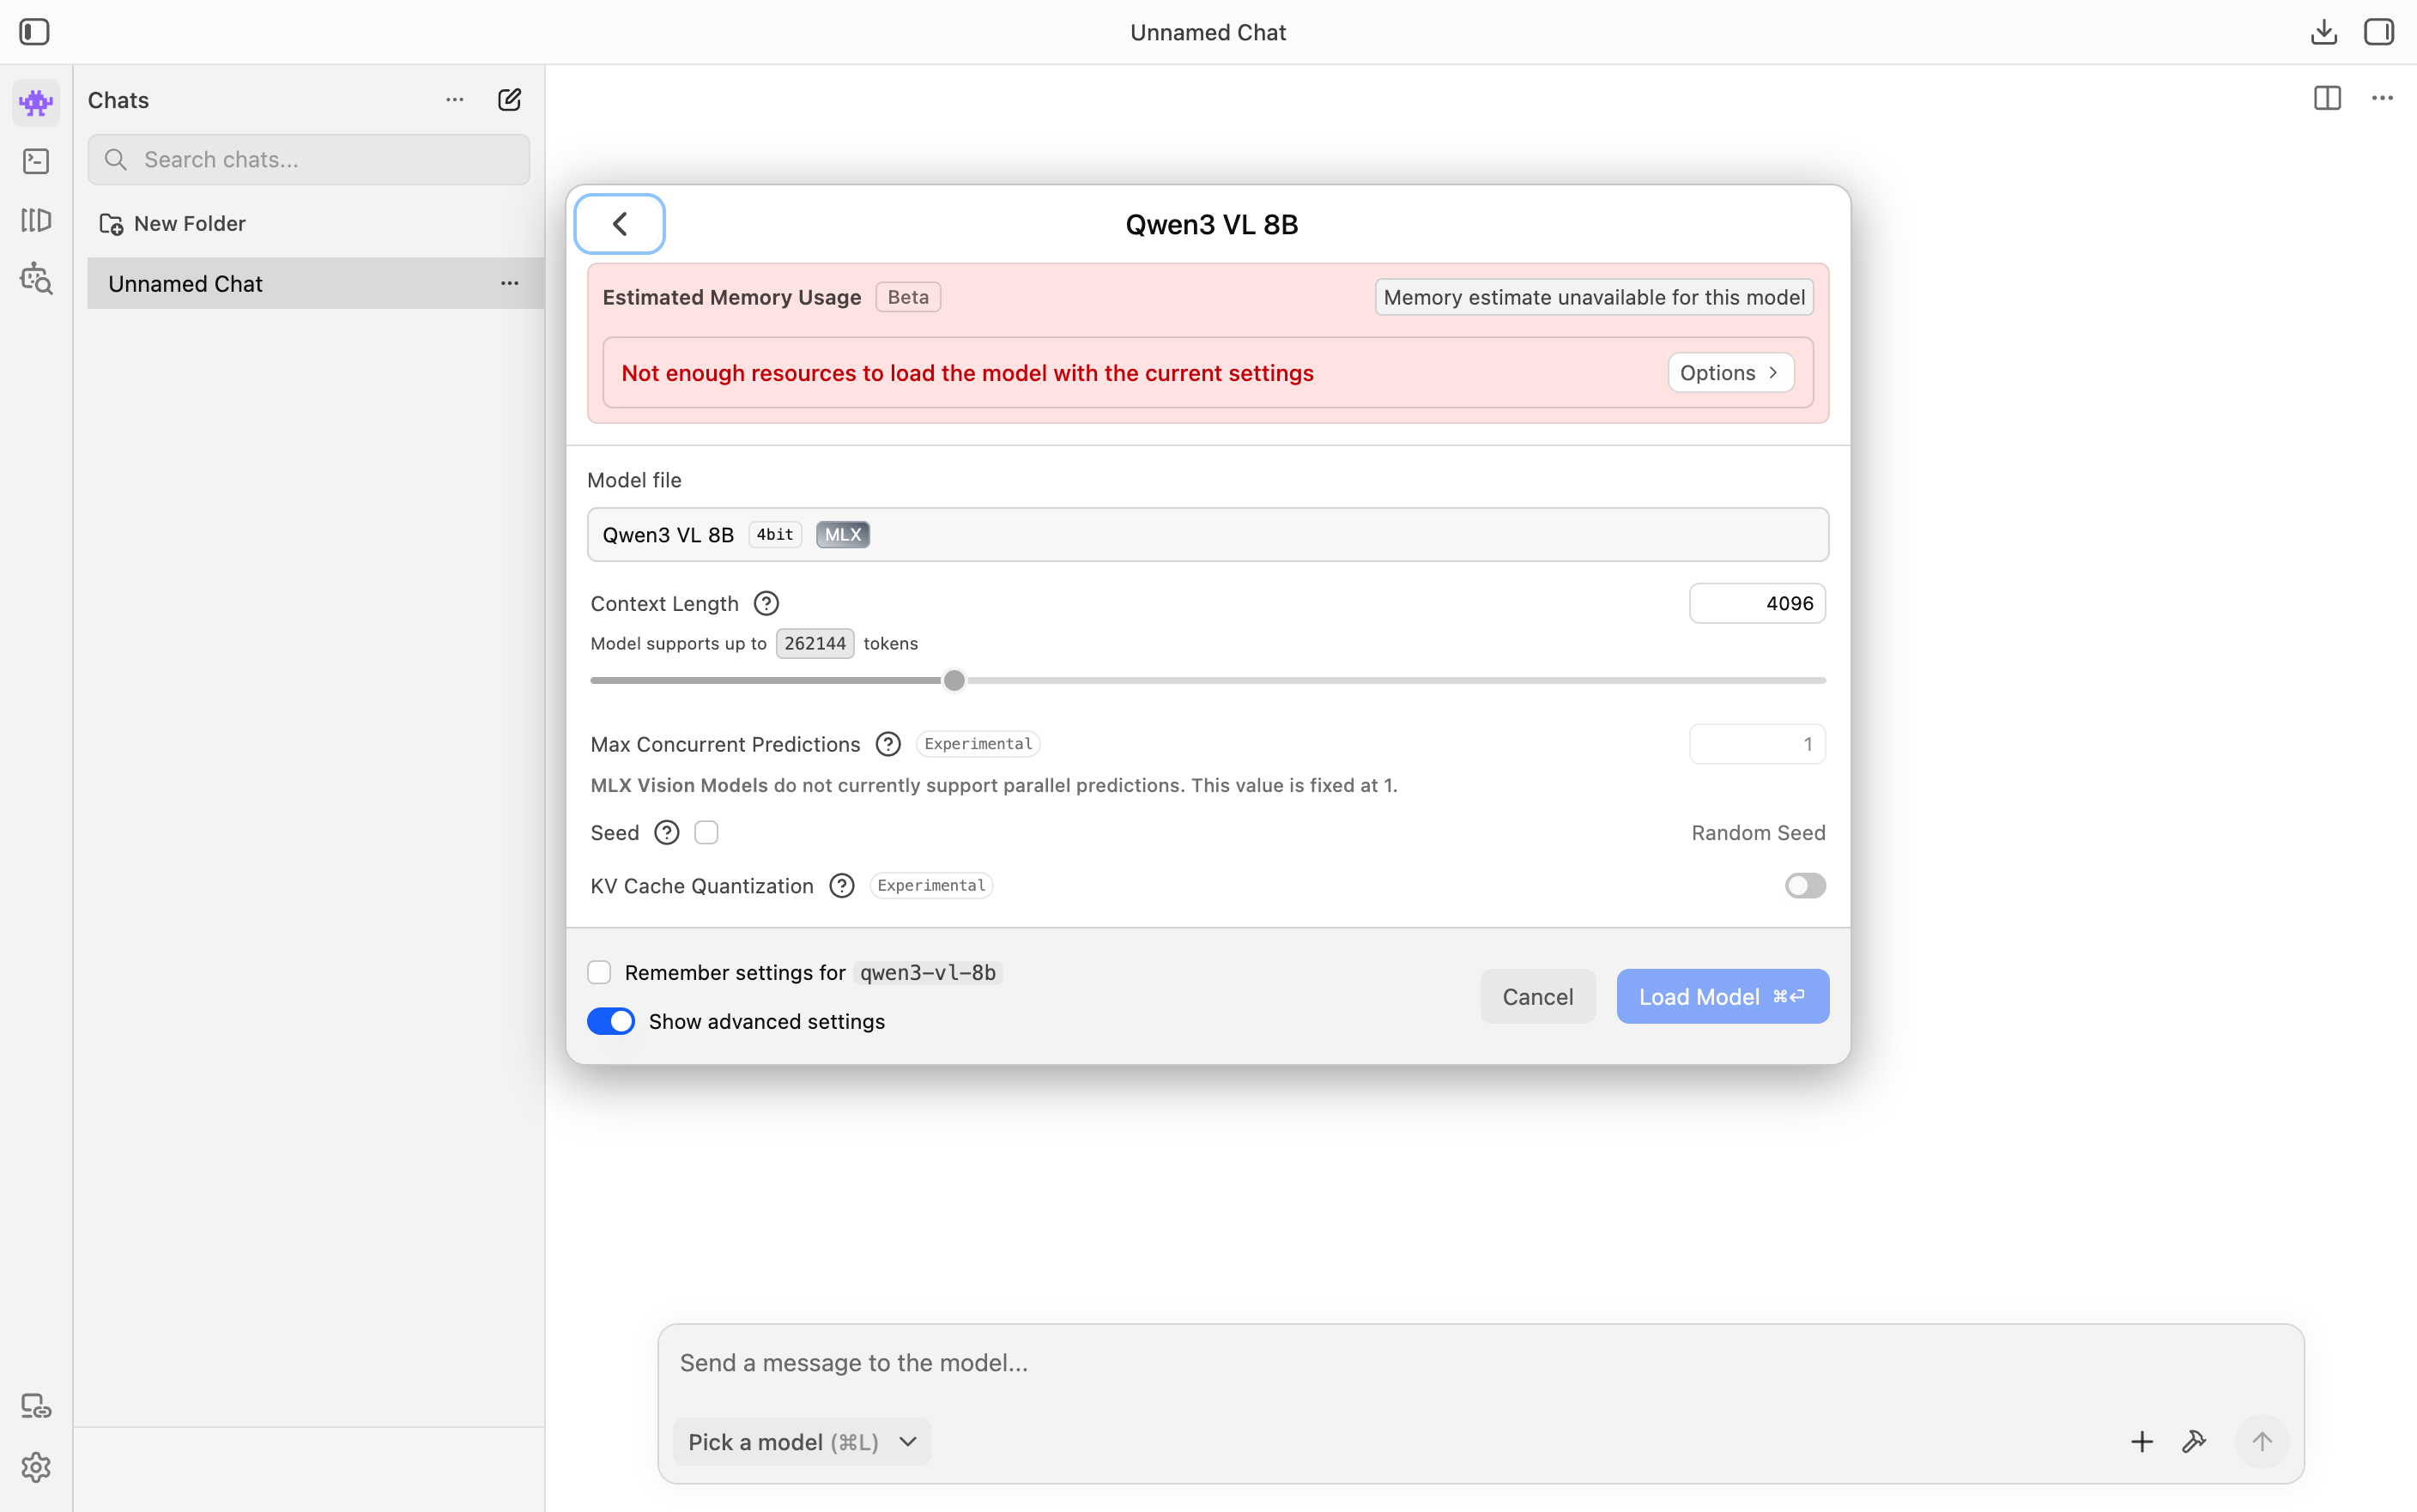
Task: Go back with the left chevron button
Action: (620, 224)
